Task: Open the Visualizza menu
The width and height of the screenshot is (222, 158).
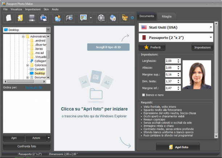Action: (x=16, y=9)
